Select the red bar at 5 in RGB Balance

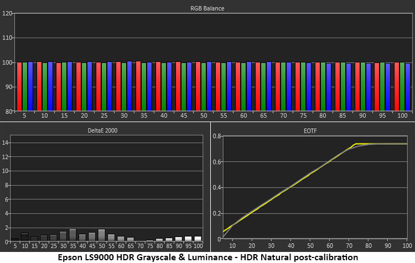tap(19, 86)
